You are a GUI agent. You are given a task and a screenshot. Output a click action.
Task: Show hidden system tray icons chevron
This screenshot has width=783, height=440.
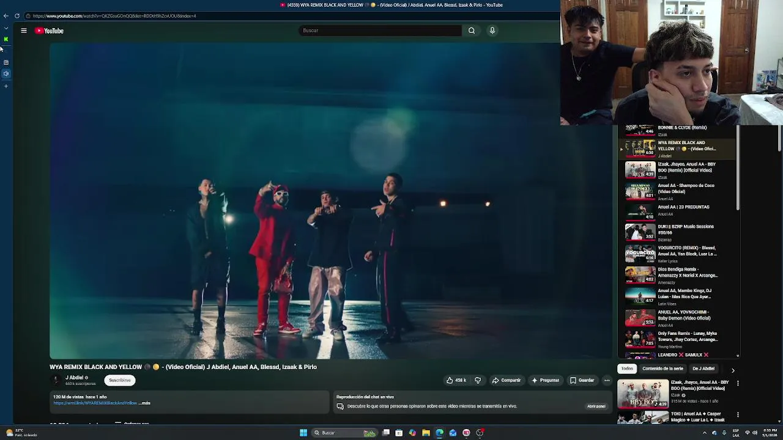click(x=704, y=433)
